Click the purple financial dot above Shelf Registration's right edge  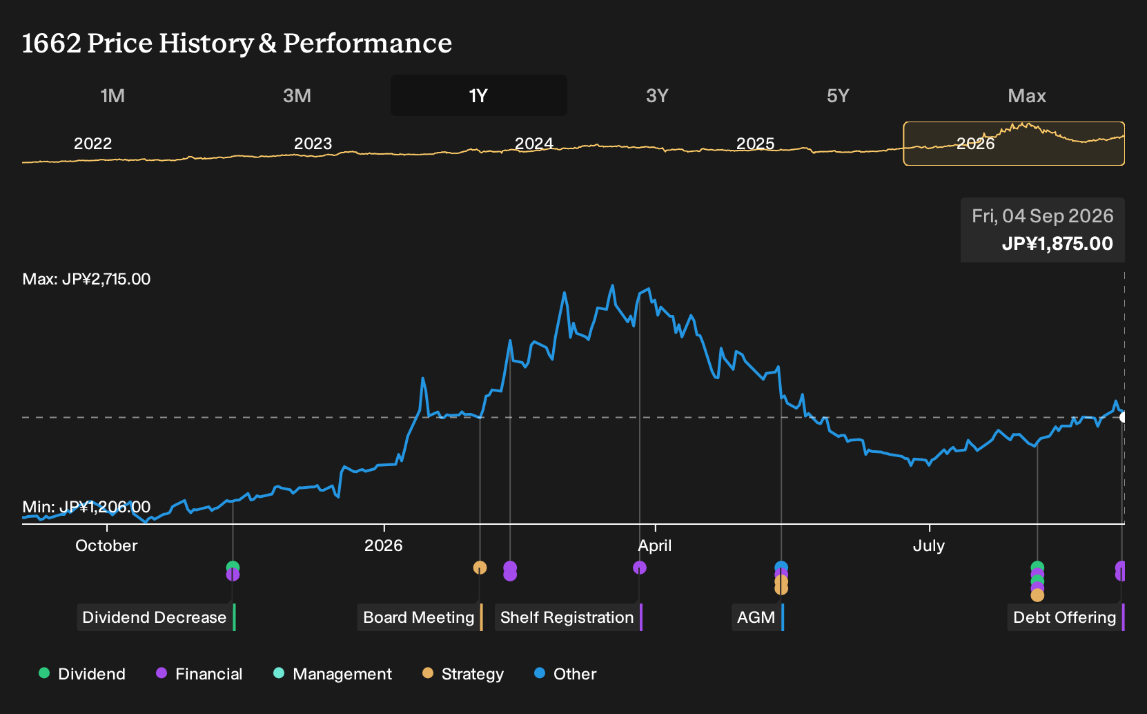click(x=640, y=568)
